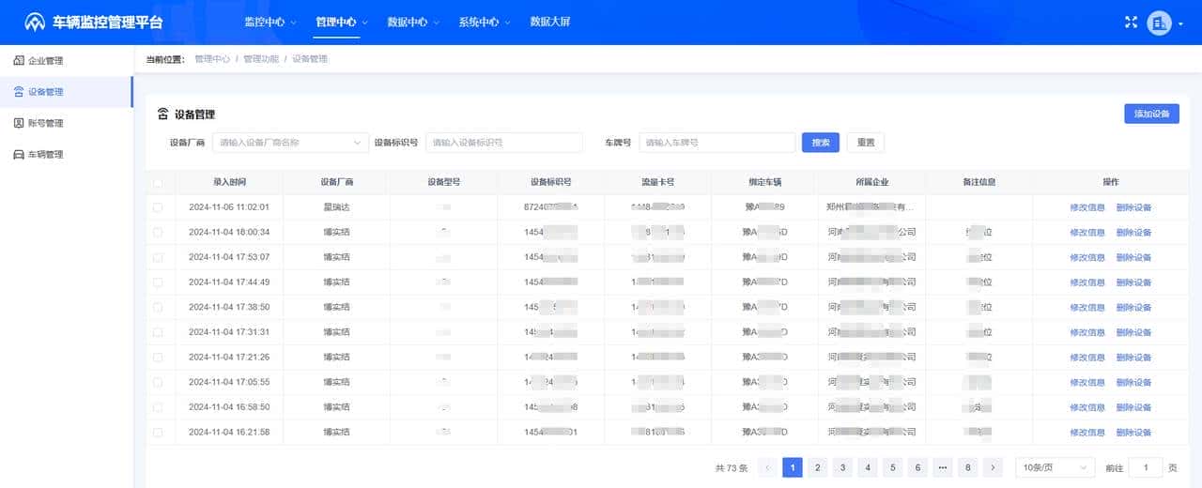The width and height of the screenshot is (1202, 488).
Task: Expand the 管理中心 top menu
Action: [342, 22]
